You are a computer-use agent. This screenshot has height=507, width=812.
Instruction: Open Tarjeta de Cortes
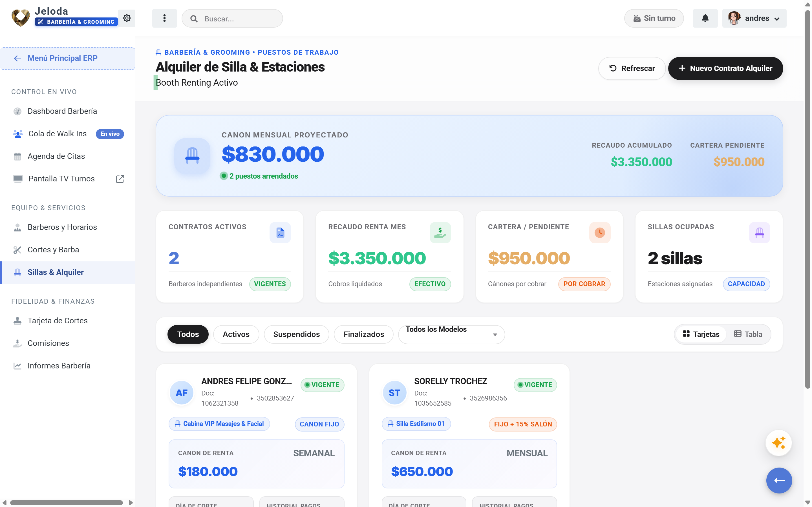click(x=68, y=321)
